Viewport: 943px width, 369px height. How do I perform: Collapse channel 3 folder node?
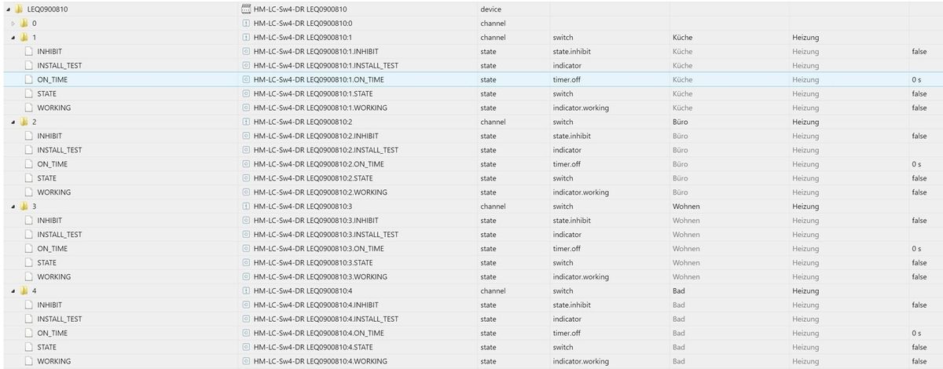tap(13, 206)
